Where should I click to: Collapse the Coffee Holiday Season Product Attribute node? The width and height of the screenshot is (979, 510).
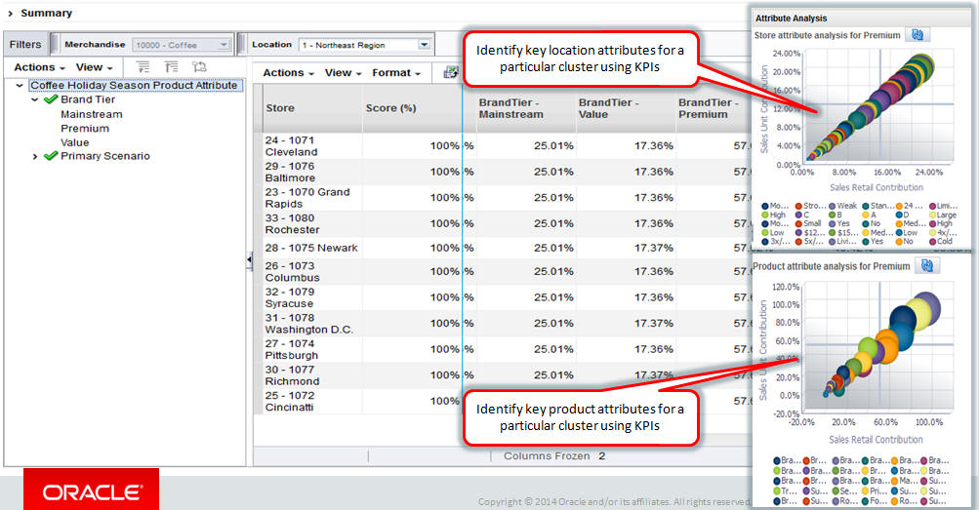tap(20, 86)
